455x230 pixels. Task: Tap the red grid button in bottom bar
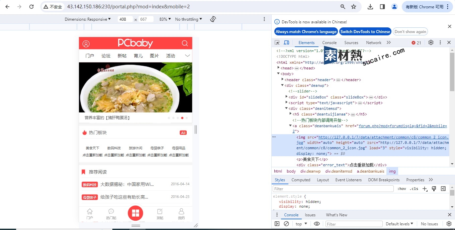(135, 213)
